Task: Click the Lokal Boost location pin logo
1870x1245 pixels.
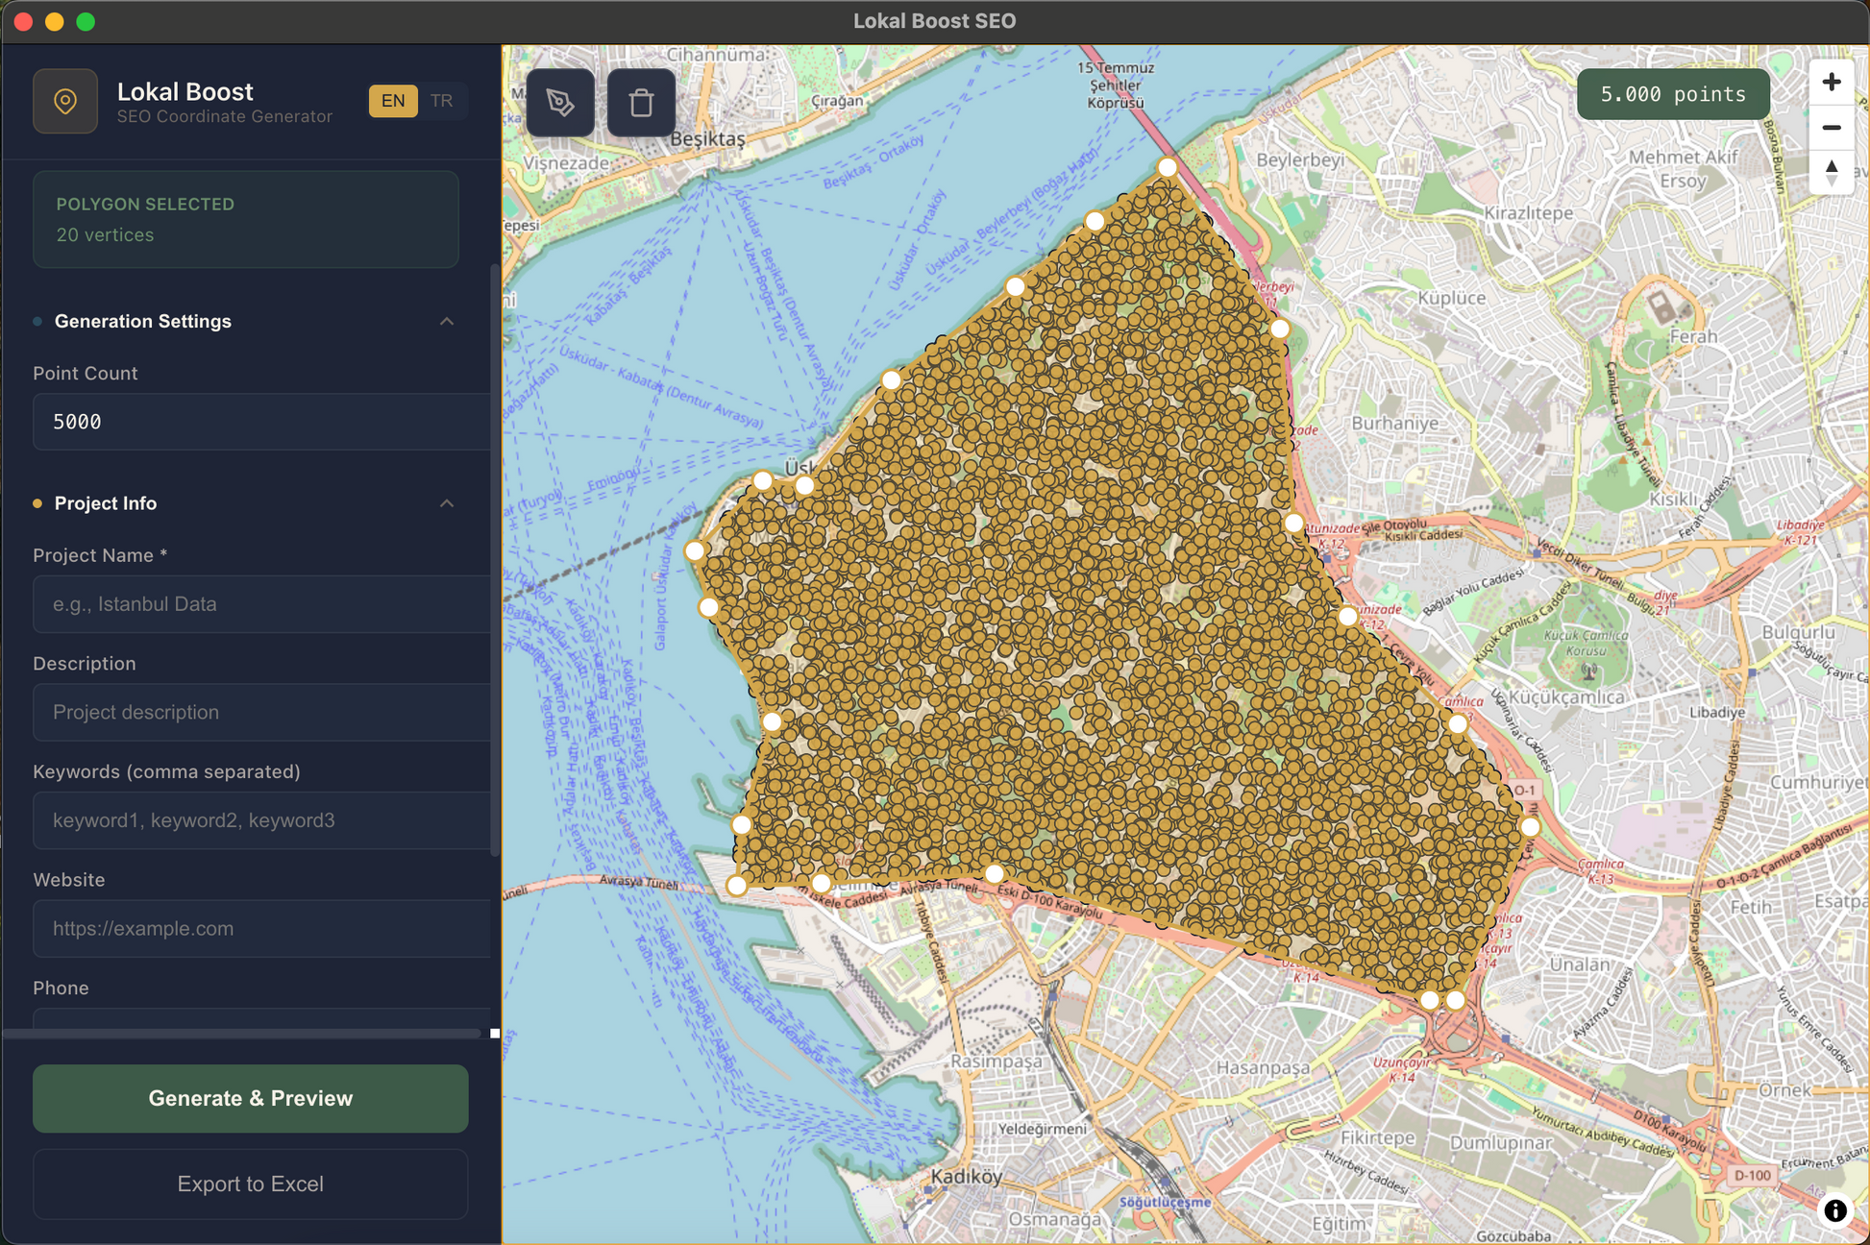Action: point(65,101)
